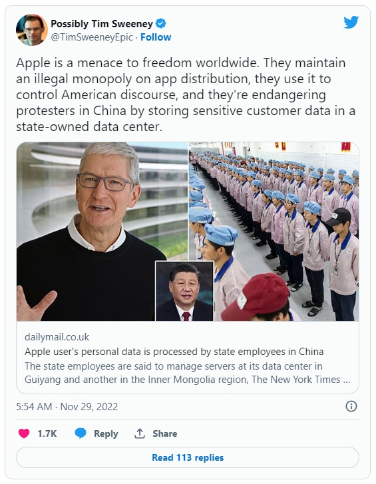Viewport: 376px width, 484px height.
Task: Open the article headline about Apple user's data
Action: click(174, 352)
